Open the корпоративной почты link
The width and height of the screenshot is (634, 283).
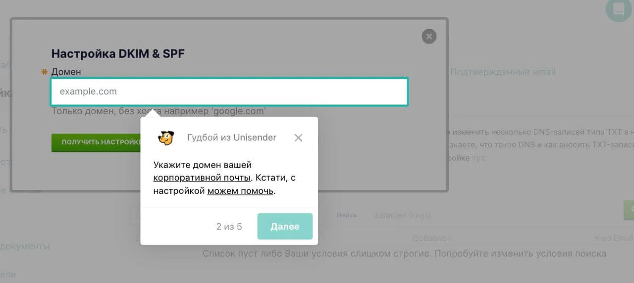[x=202, y=178]
